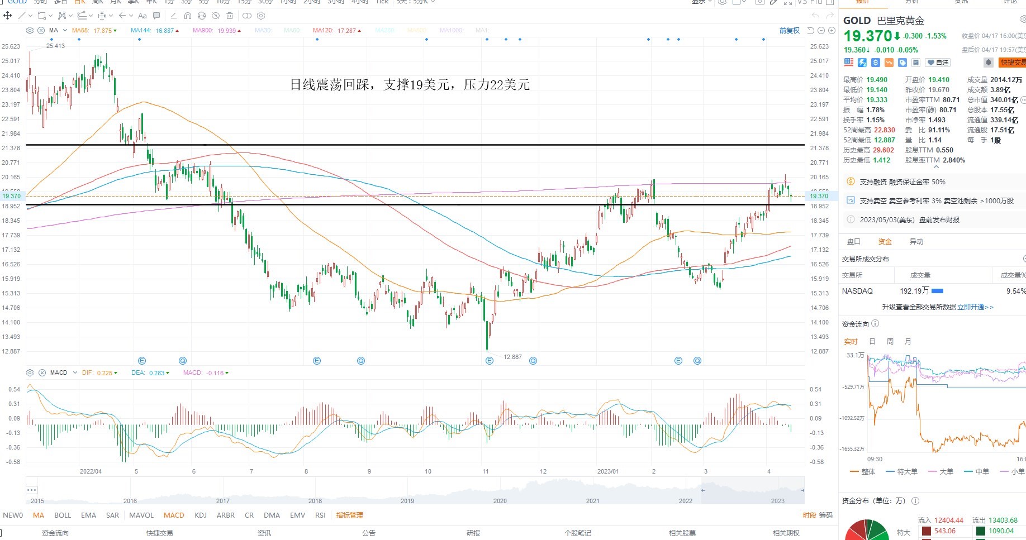Viewport: 1026px width, 540px height.
Task: Click the 快捷交易 quick trade button
Action: [x=1012, y=63]
